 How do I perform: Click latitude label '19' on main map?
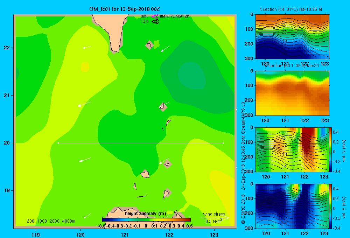tap(7, 190)
